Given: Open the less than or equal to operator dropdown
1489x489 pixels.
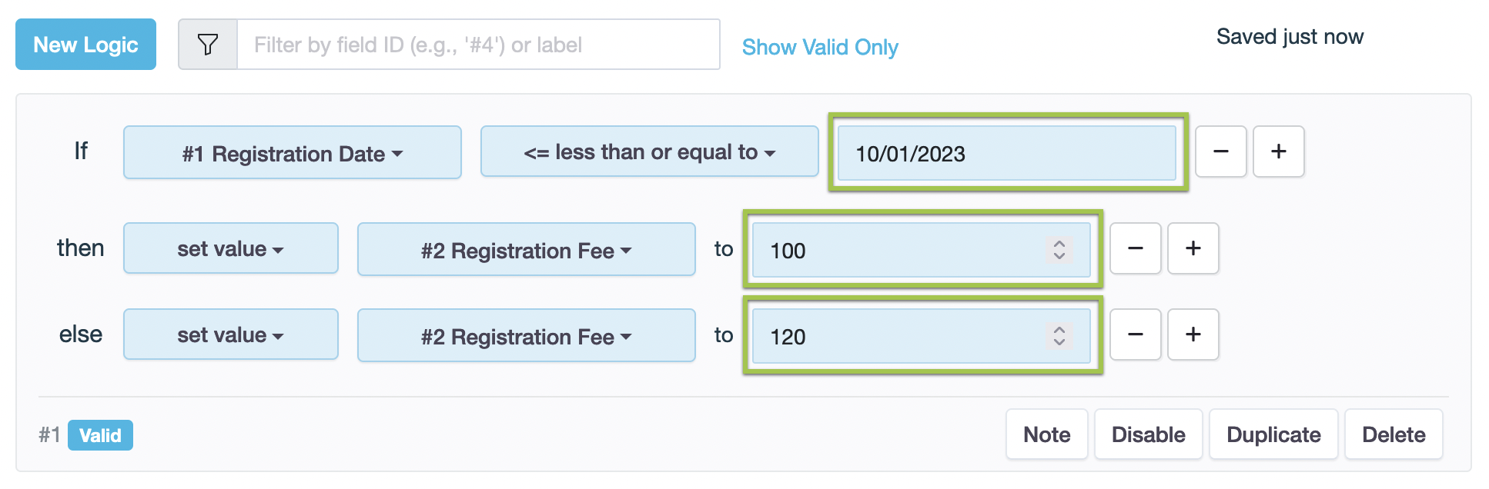Looking at the screenshot, I should (x=649, y=152).
